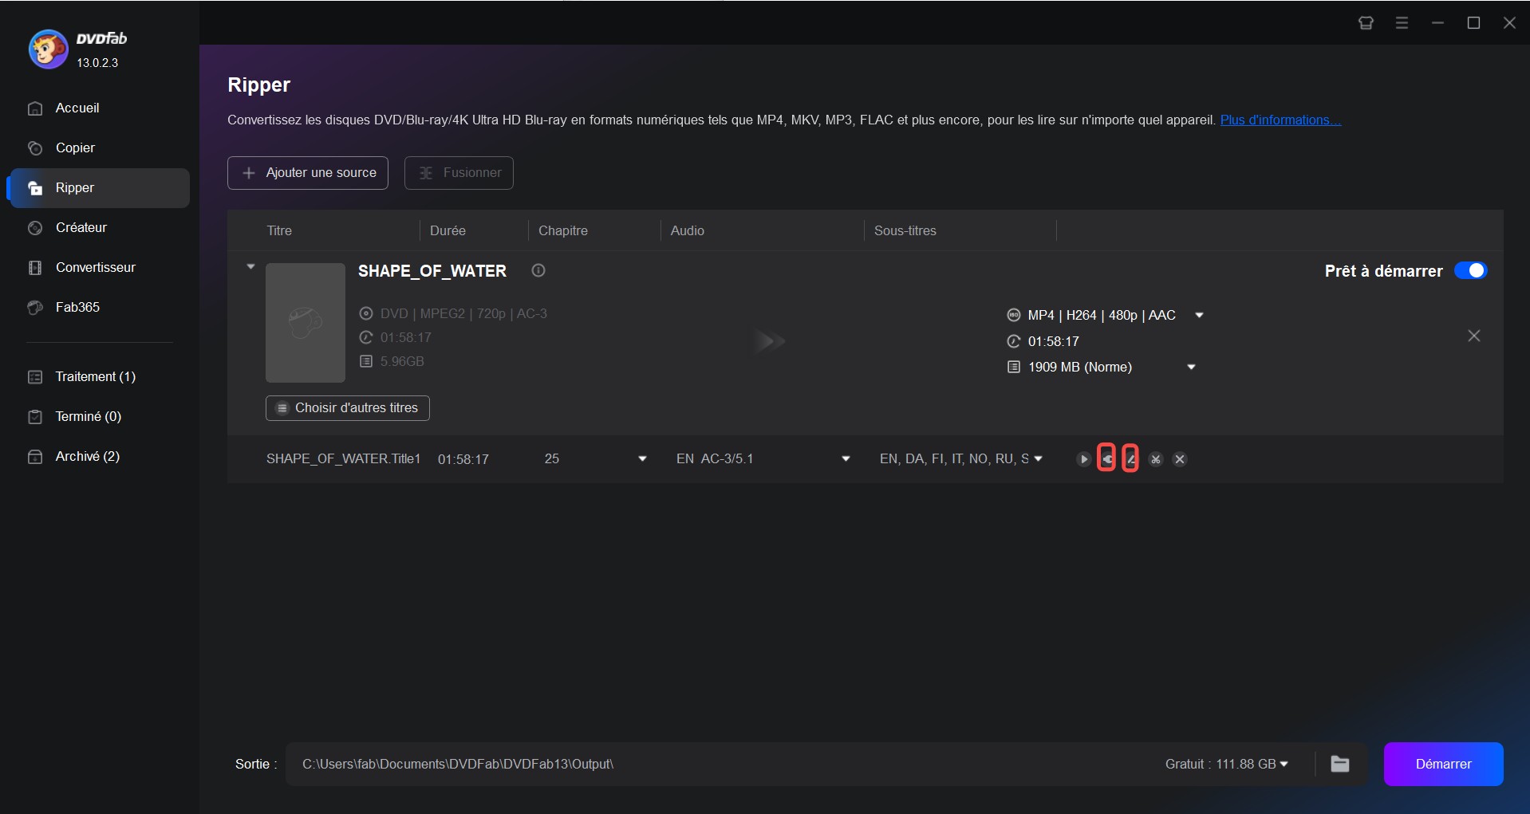Click the source size 5.96GB
1530x814 pixels.
[402, 361]
